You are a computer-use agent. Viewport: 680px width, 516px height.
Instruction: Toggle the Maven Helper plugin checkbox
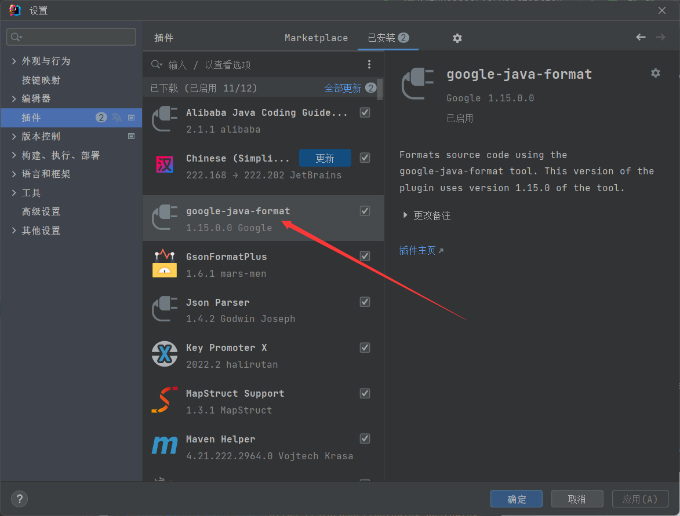pyautogui.click(x=365, y=439)
